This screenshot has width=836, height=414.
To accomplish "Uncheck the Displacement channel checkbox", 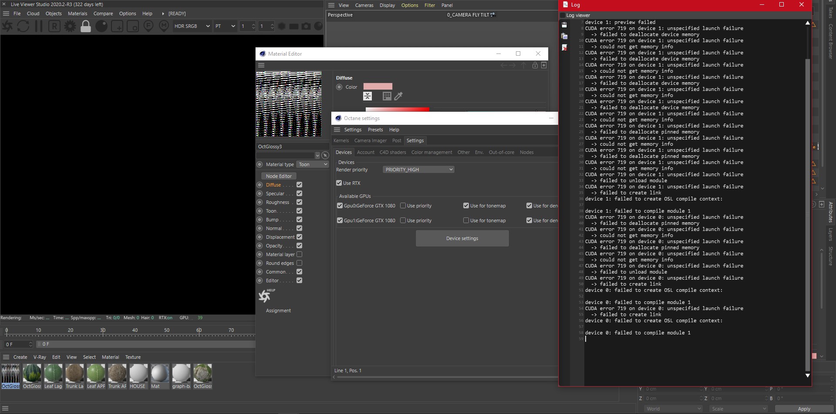I will [x=300, y=237].
